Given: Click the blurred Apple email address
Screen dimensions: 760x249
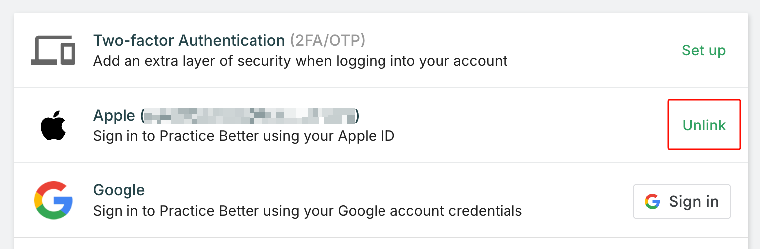Looking at the screenshot, I should 250,116.
